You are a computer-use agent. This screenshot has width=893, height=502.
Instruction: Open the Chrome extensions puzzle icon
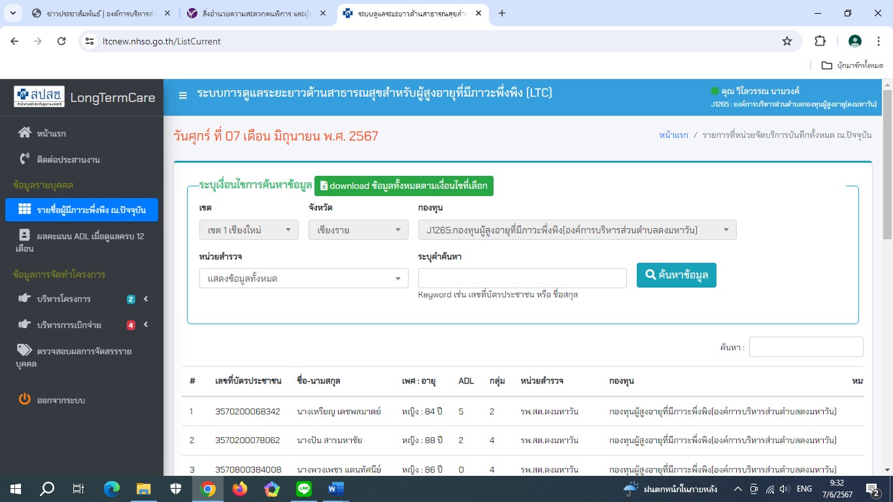[x=820, y=41]
